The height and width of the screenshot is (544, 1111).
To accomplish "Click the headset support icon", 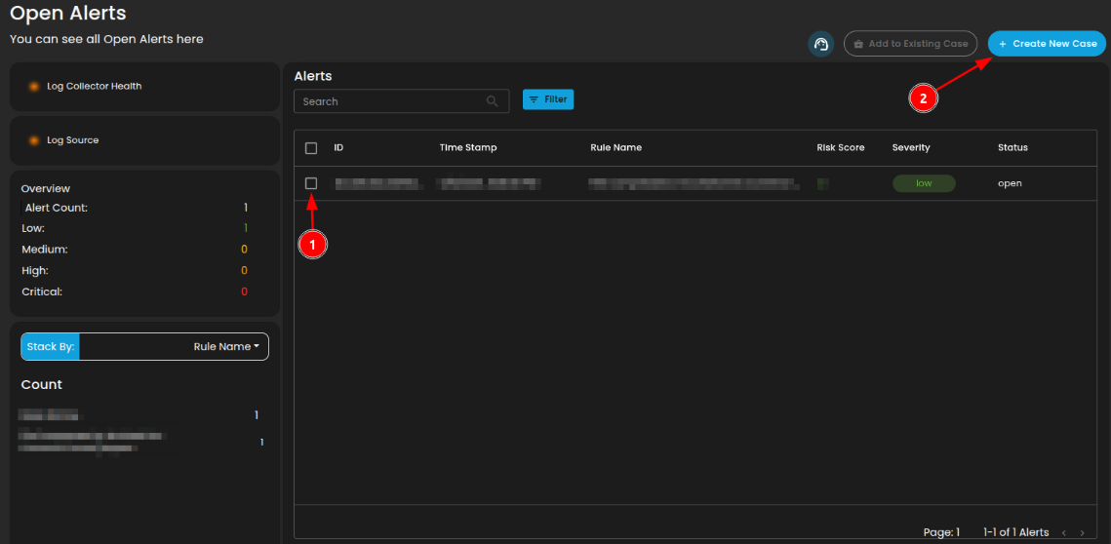I will point(820,44).
